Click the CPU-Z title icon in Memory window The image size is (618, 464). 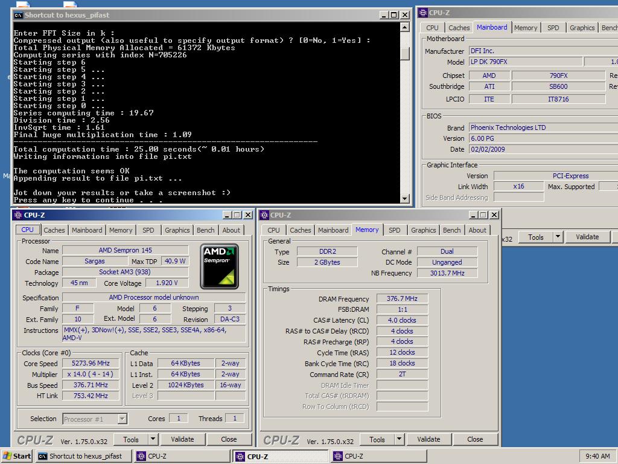click(264, 215)
